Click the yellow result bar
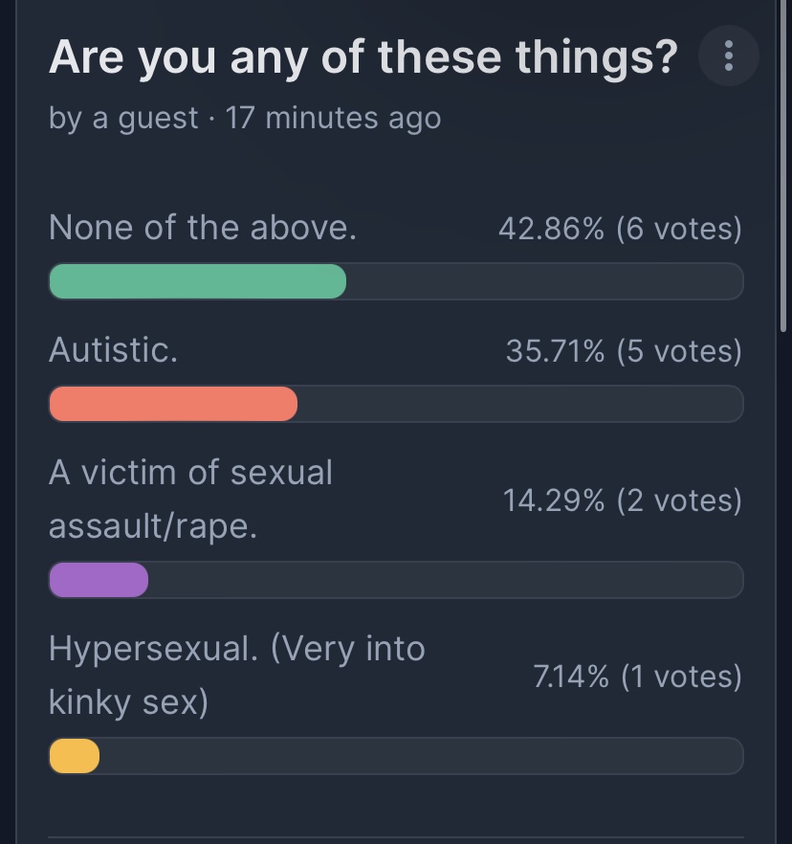This screenshot has width=792, height=844. tap(75, 756)
